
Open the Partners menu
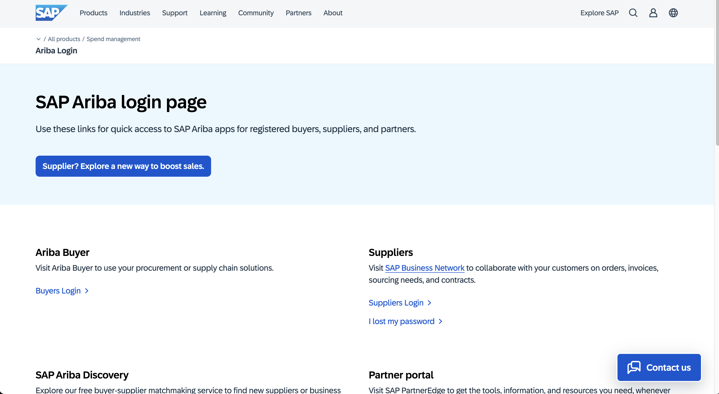tap(298, 13)
